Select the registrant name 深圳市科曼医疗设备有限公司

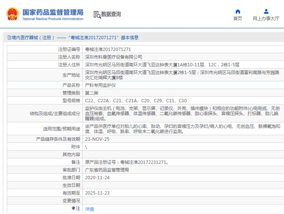[114, 57]
